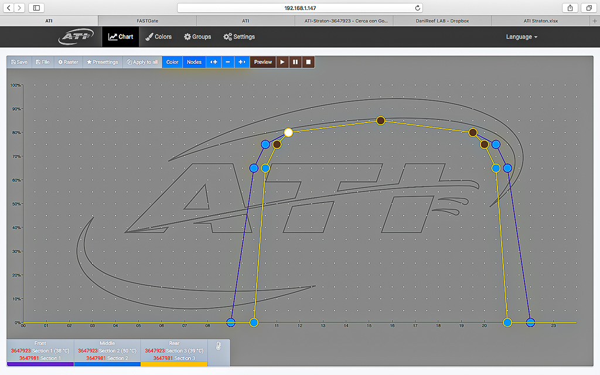600x375 pixels.
Task: Click Apply to all in chart toolbar
Action: pos(142,62)
